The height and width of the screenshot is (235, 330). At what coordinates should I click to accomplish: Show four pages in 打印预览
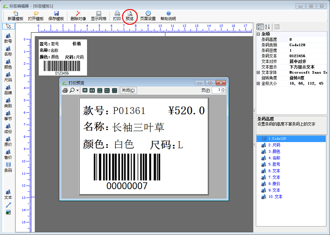[107, 90]
